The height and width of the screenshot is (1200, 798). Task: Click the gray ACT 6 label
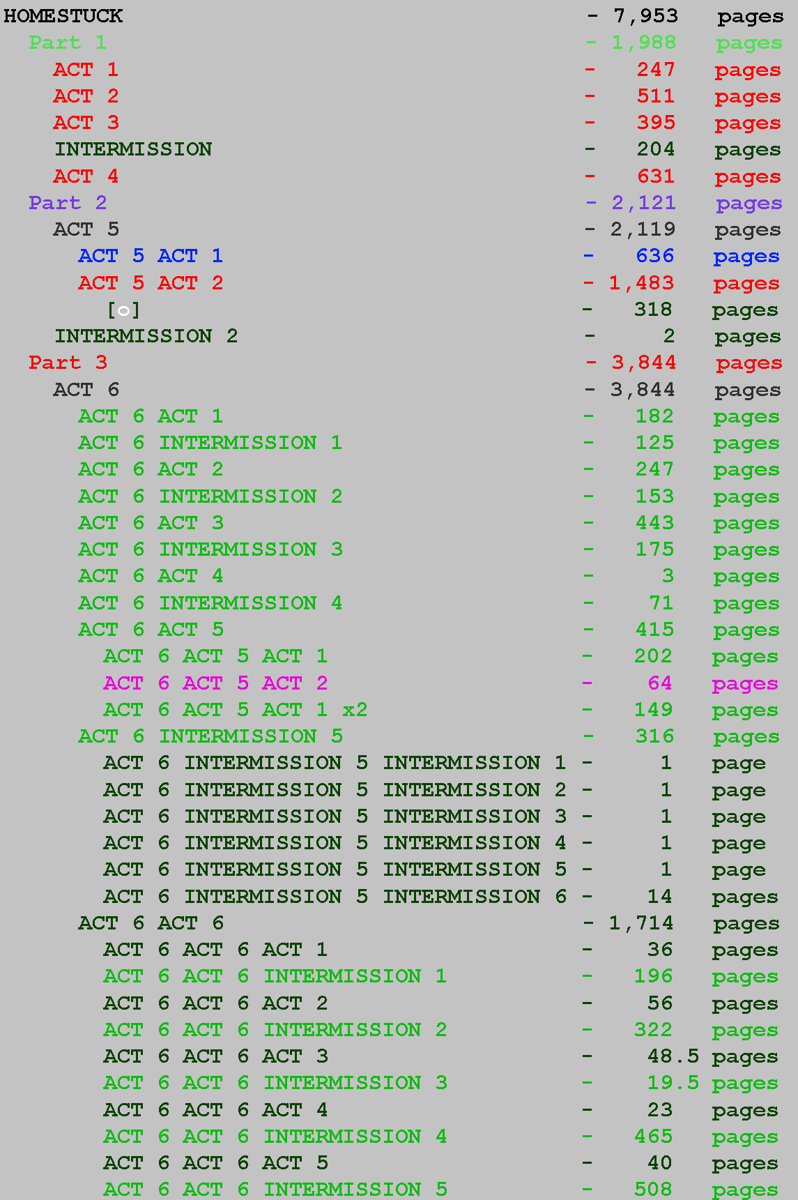(86, 390)
